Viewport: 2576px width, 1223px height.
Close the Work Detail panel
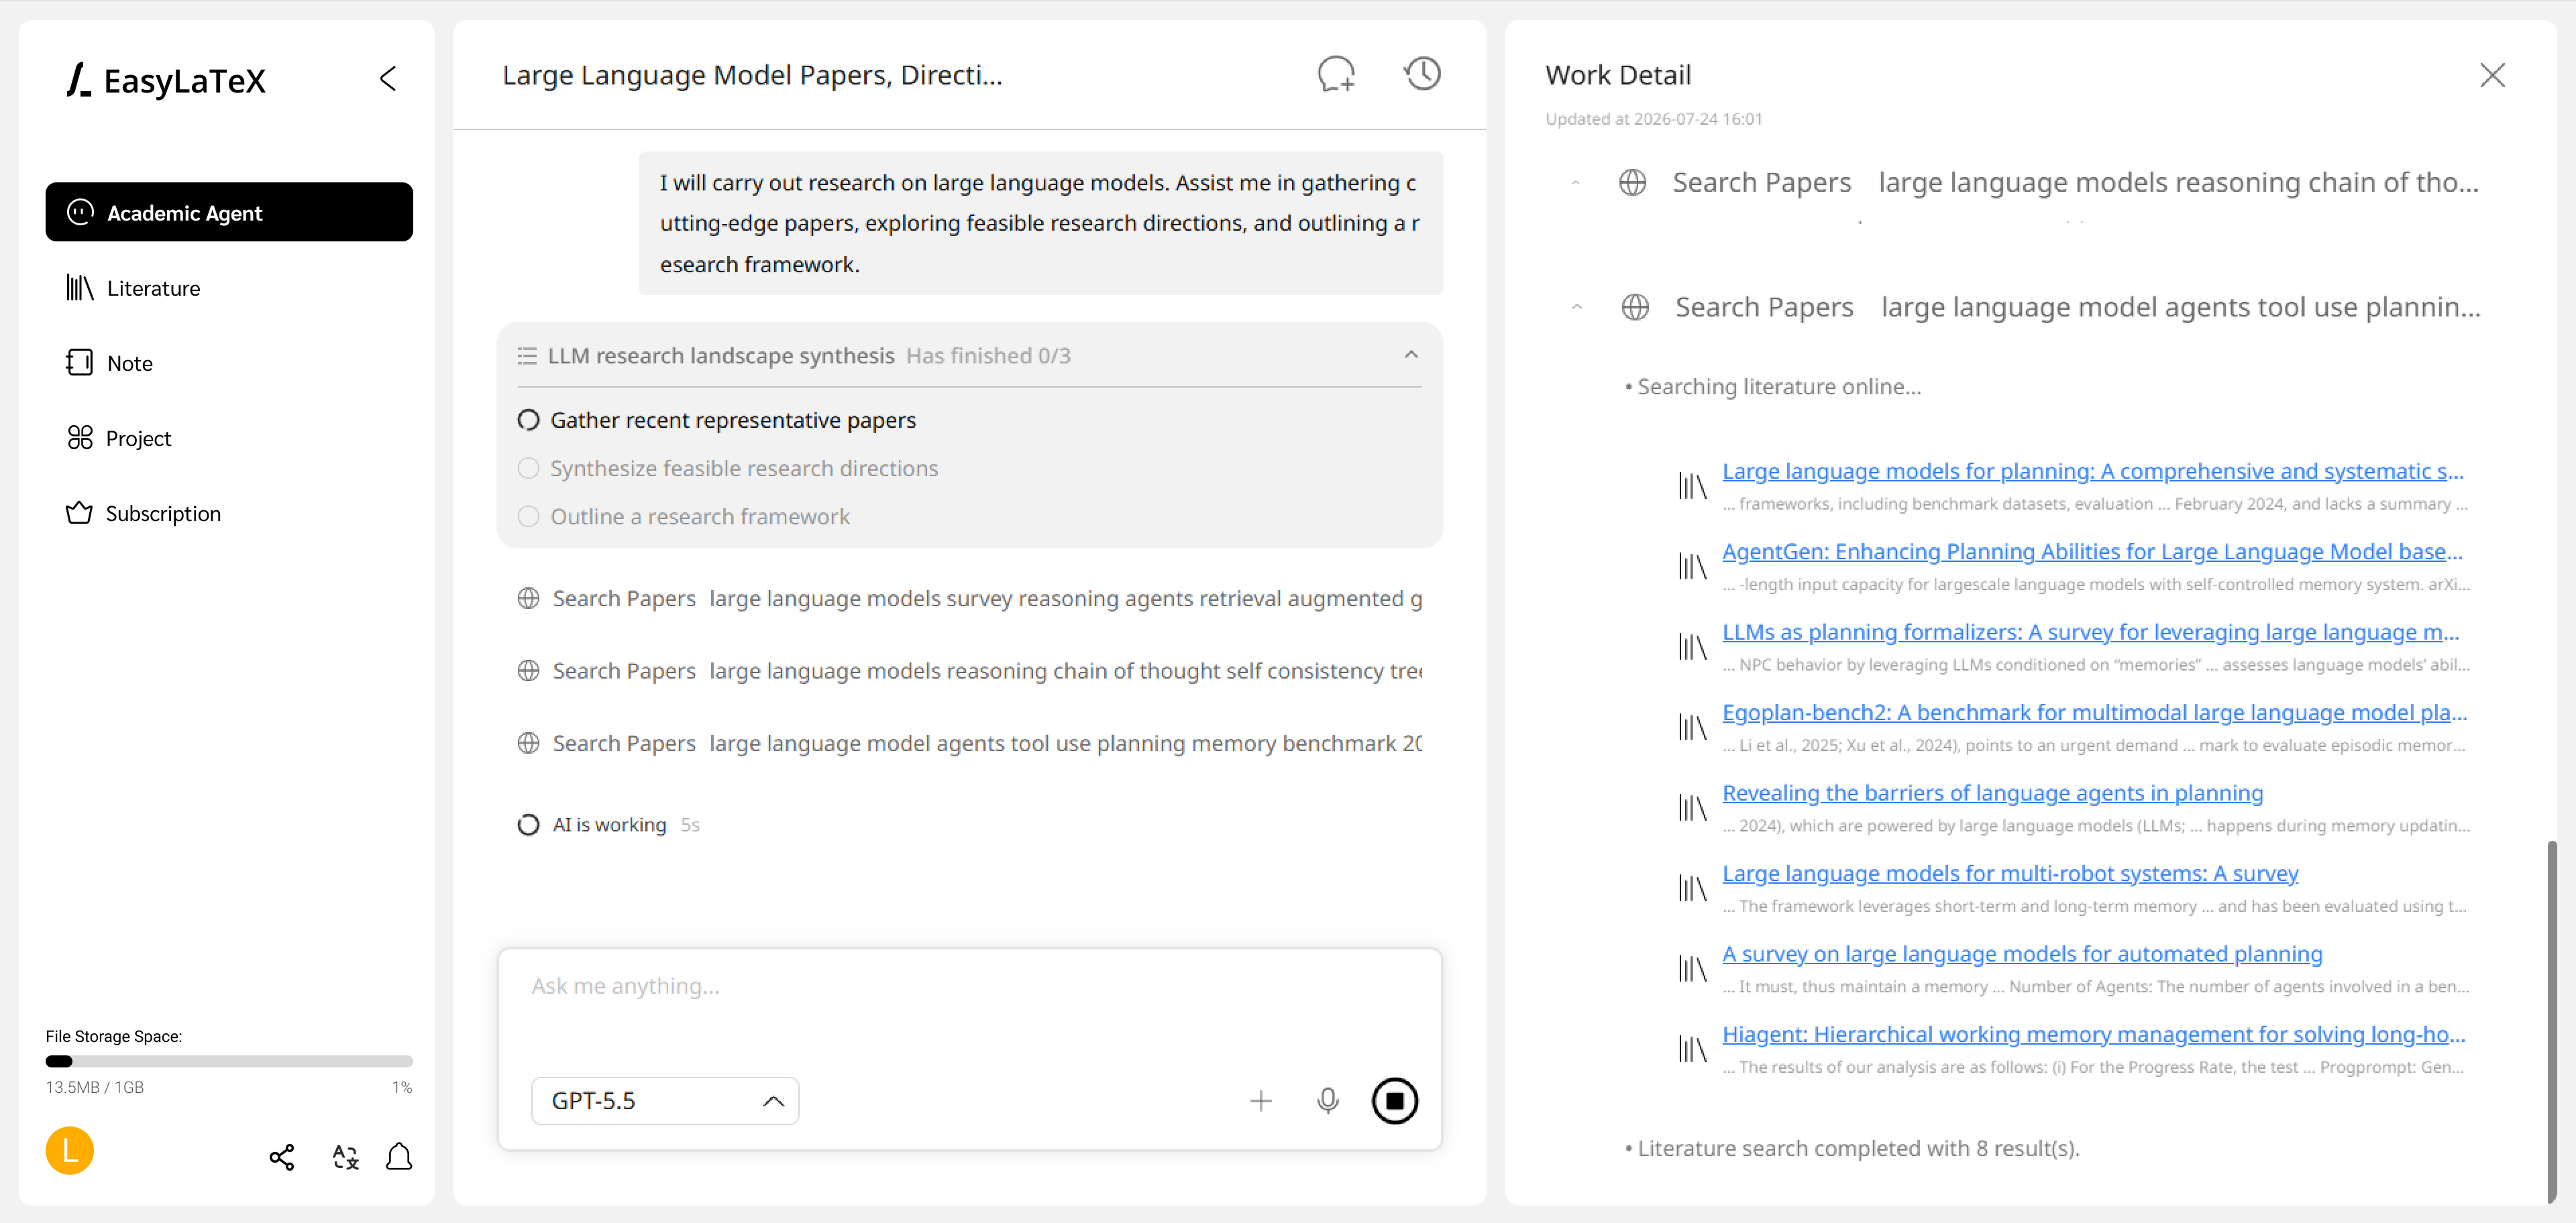click(x=2492, y=75)
